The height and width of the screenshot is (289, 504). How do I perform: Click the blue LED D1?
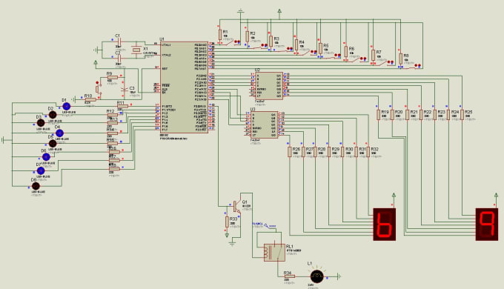coord(66,107)
